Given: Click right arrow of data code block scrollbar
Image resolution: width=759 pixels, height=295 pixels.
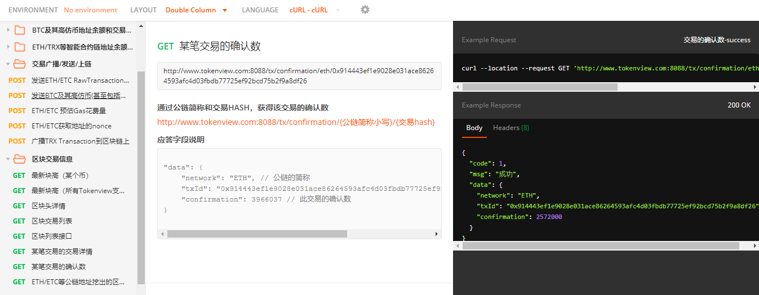Looking at the screenshot, I should pyautogui.click(x=436, y=234).
